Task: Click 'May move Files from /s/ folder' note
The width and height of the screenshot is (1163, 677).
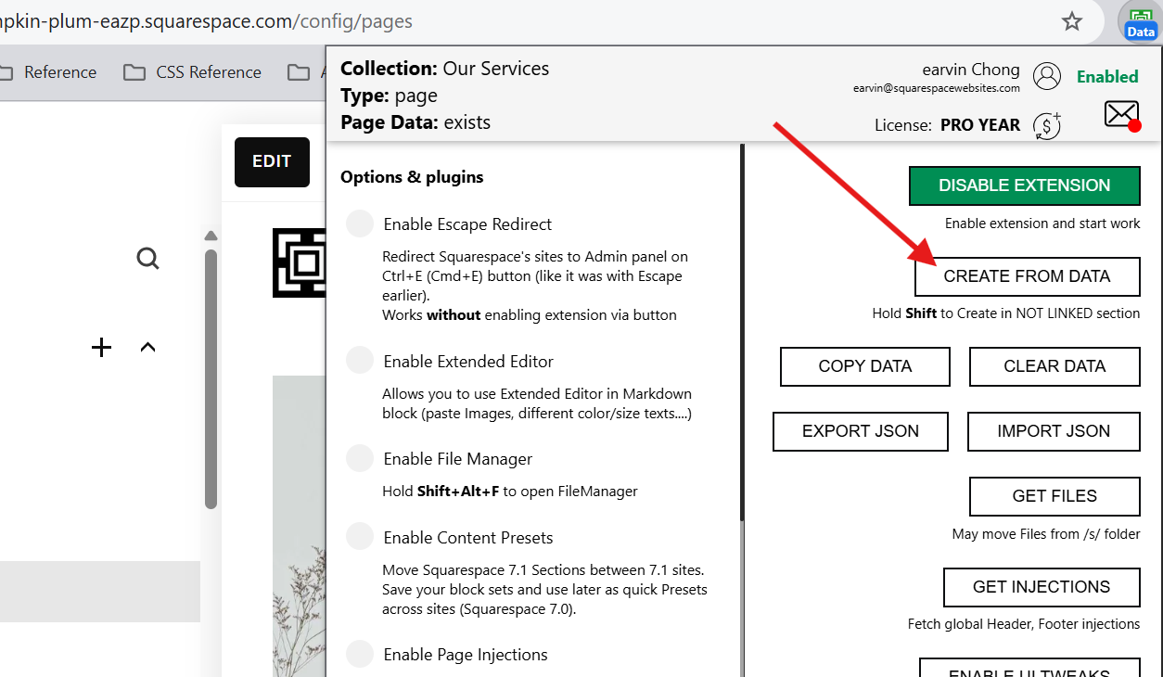Action: (x=1046, y=534)
